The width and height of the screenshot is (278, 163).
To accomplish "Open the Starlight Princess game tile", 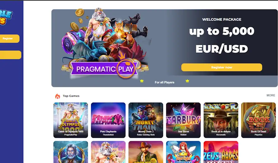I will pos(183,152).
